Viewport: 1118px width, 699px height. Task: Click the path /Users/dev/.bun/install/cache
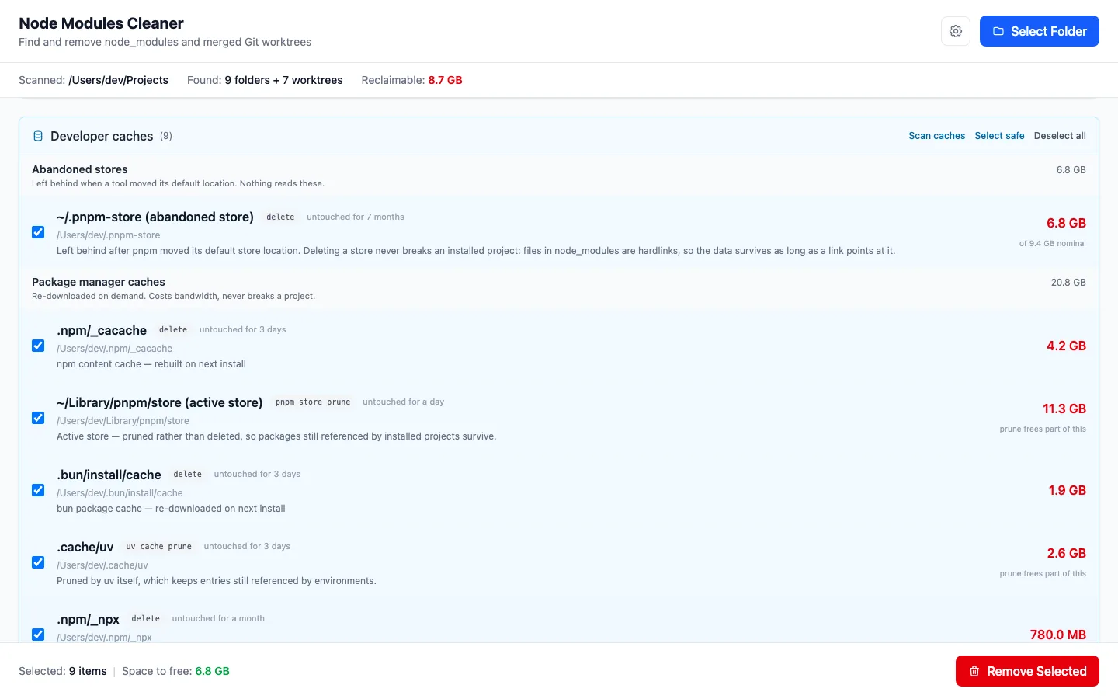tap(120, 493)
